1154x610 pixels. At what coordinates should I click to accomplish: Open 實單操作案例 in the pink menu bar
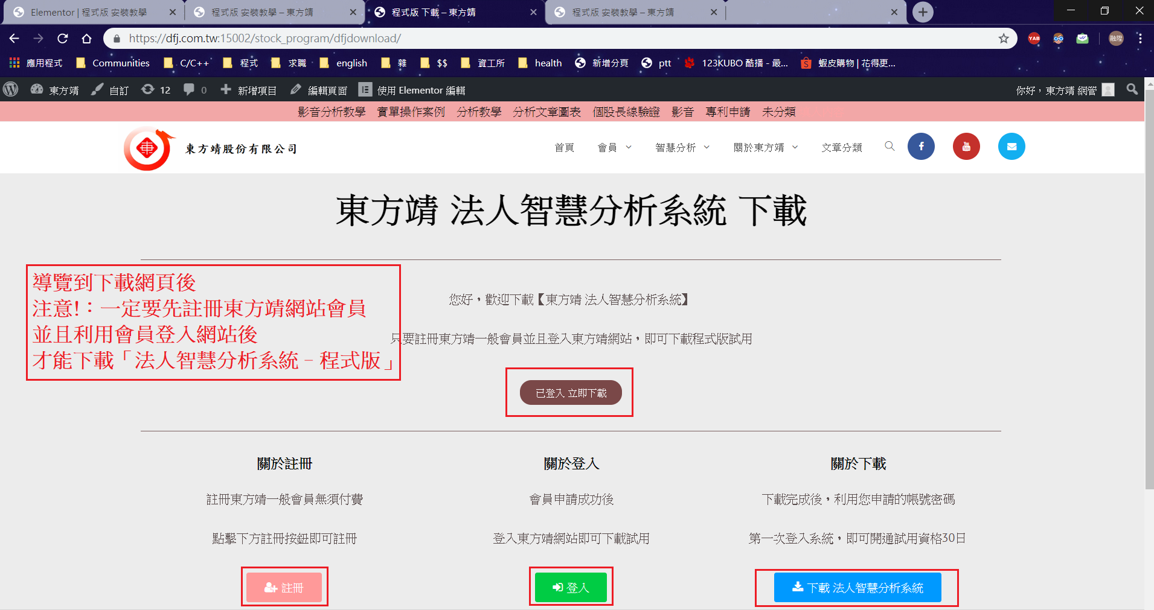[411, 112]
